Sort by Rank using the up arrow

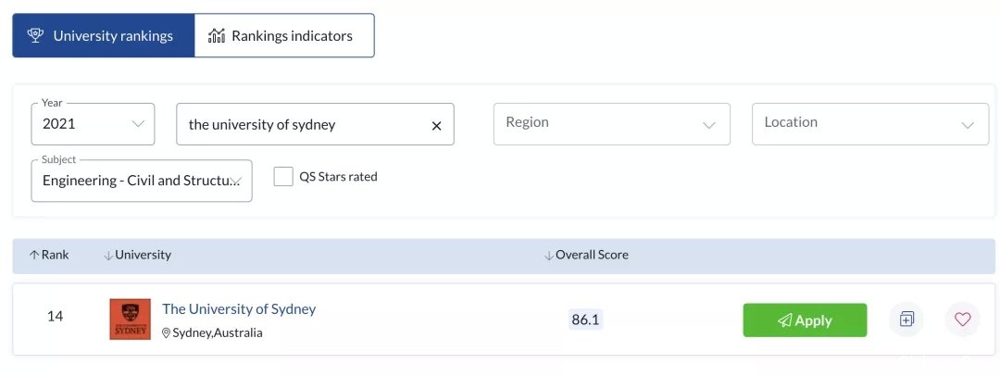click(x=34, y=255)
